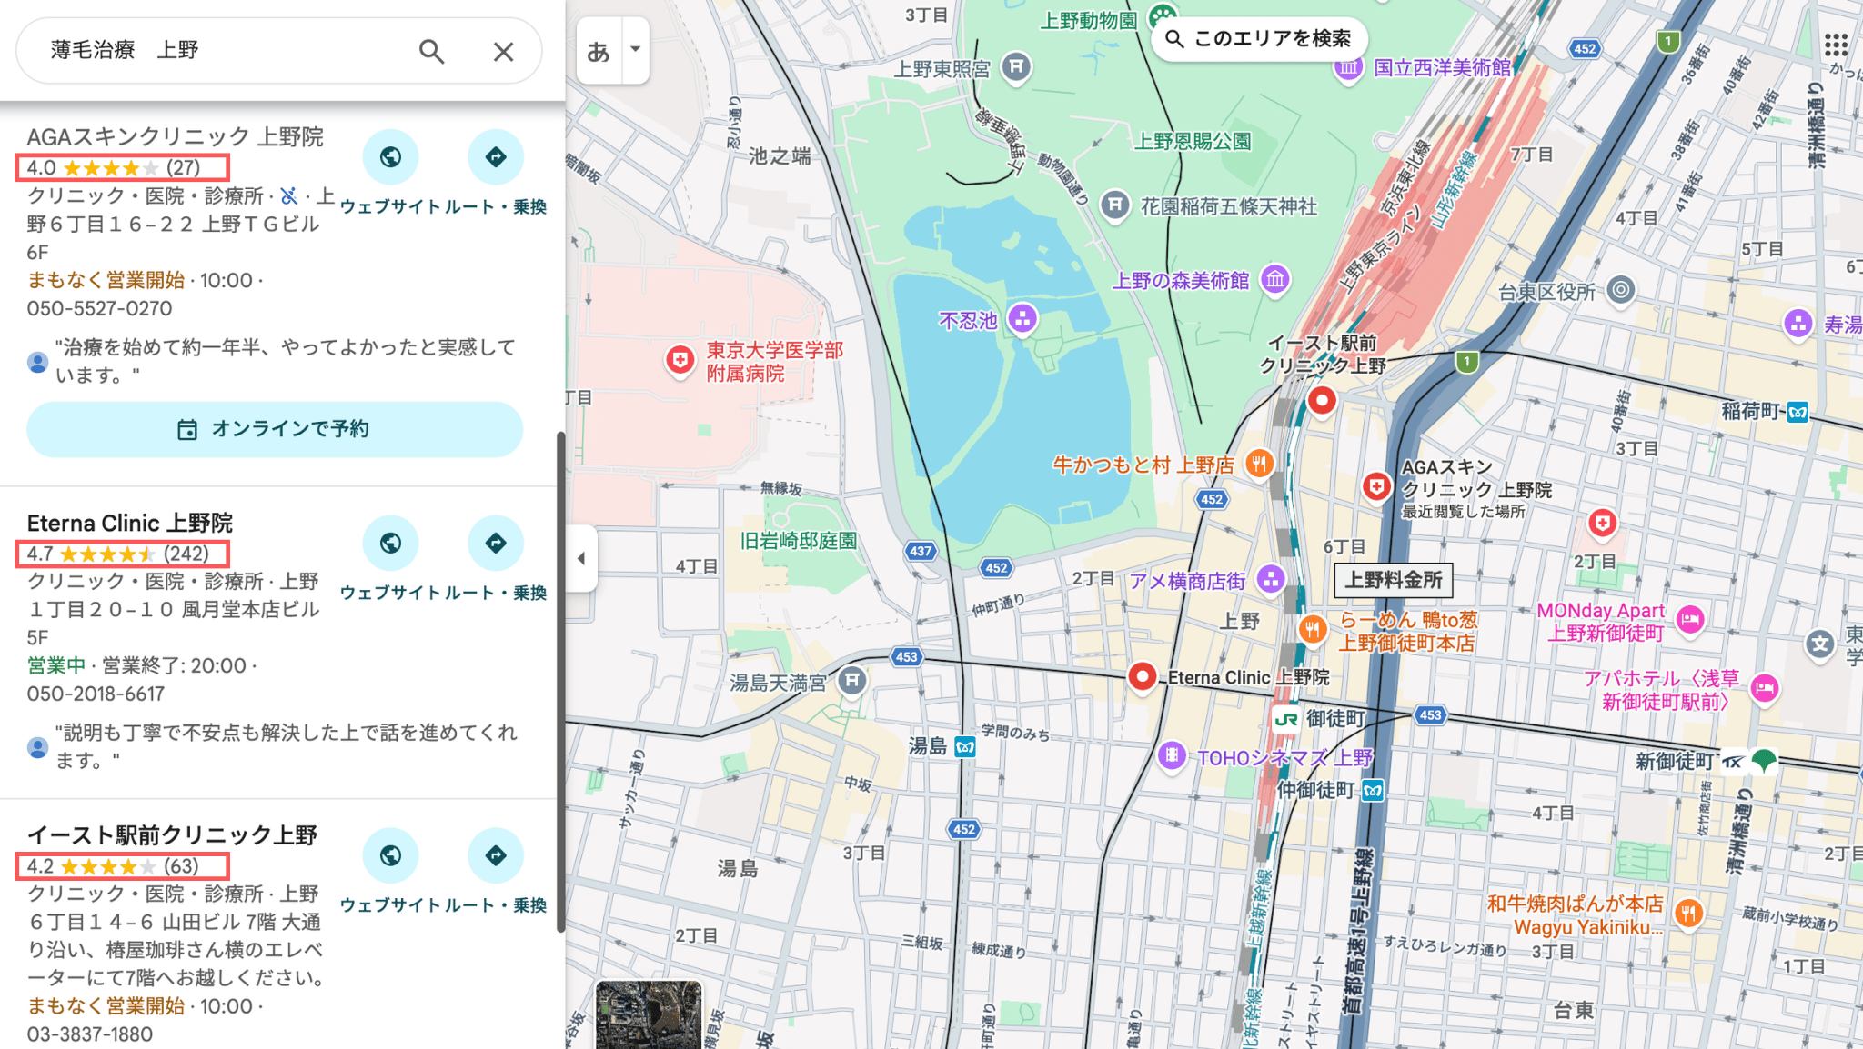
Task: Click the イースト駅前クリニック上野 map pin
Action: click(1322, 400)
